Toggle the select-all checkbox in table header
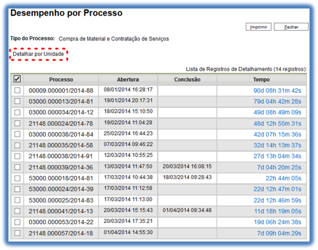318x250 pixels. click(x=17, y=79)
